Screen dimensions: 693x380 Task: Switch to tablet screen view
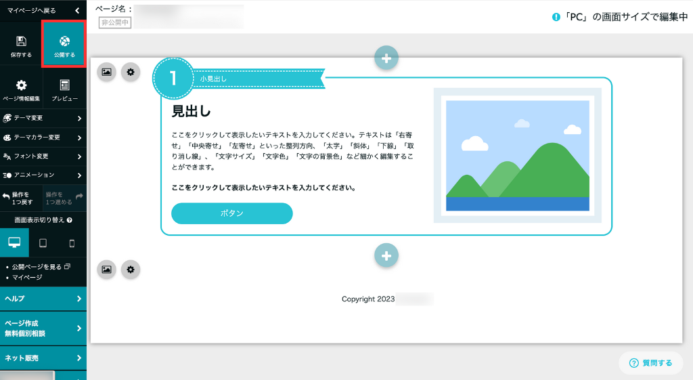point(43,243)
